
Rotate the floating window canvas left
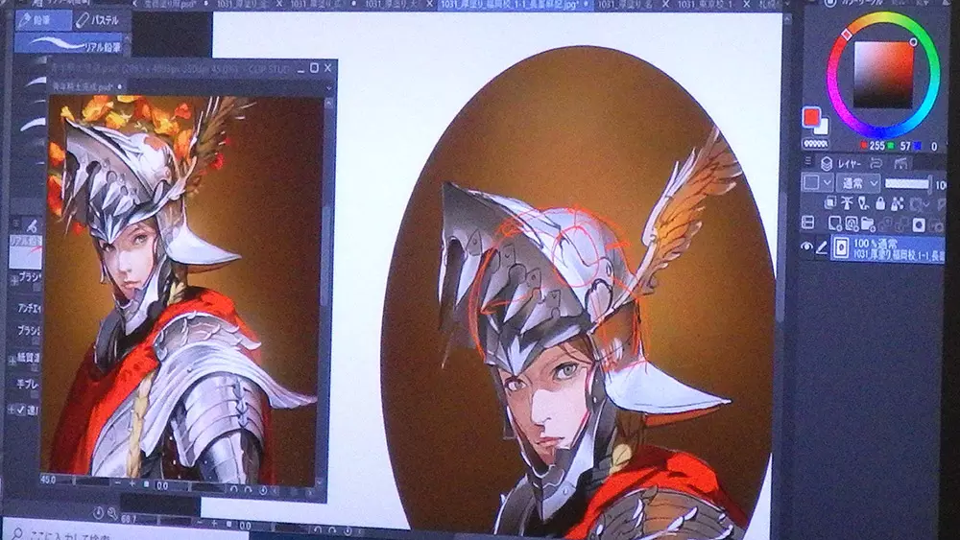[233, 489]
